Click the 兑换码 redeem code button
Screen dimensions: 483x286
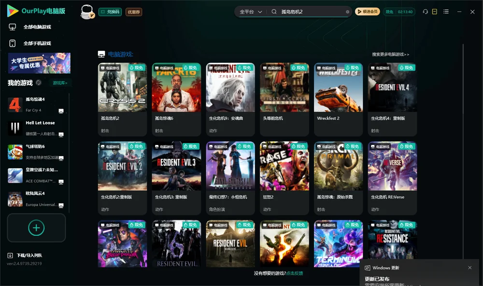pos(110,12)
